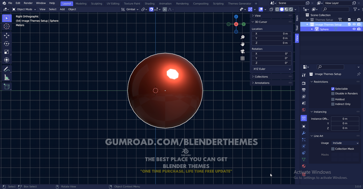This screenshot has height=189, width=363.
Task: Hide Image Themes Setup collection in viewport
Action: point(354,25)
